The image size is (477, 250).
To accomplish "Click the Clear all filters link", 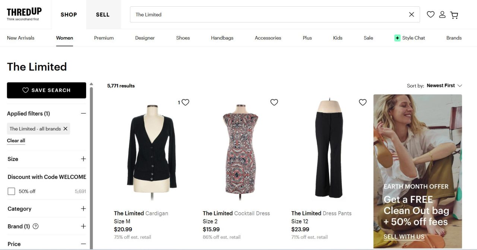I will [x=16, y=140].
